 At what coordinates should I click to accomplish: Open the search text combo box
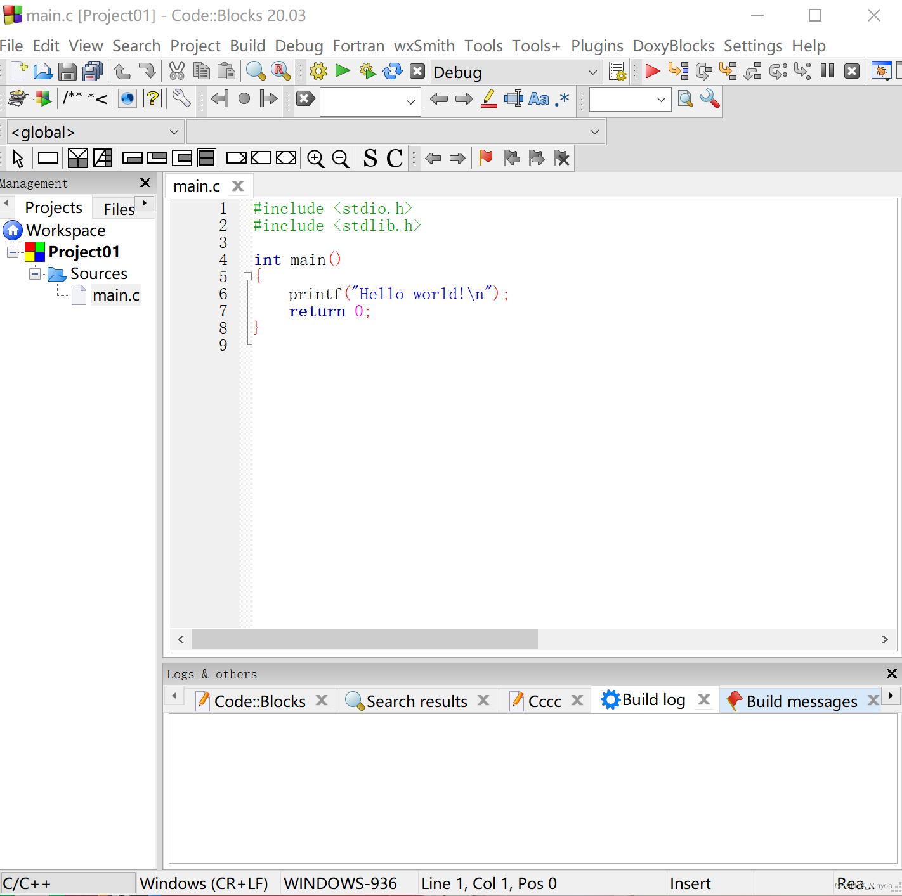pos(370,101)
